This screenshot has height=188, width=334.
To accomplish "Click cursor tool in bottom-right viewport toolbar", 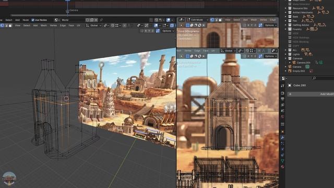I will point(181,56).
